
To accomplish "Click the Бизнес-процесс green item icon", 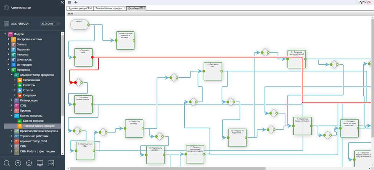I will click(20, 121).
